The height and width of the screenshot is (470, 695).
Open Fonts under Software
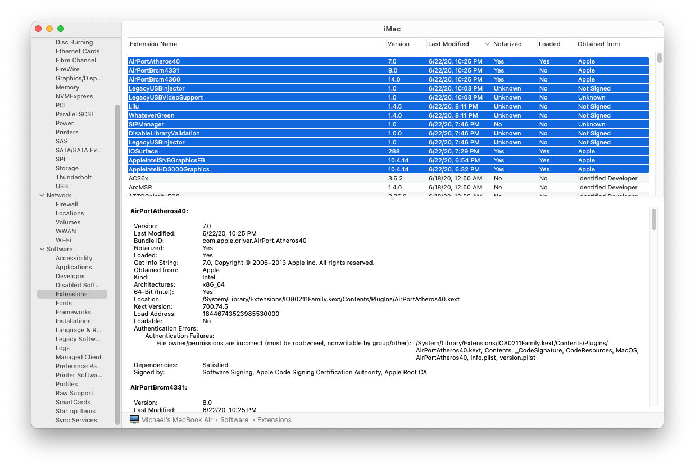63,303
